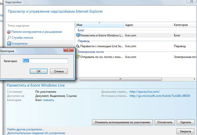197x135 pixels.
Task: Click 'Разместить в блоге Windows Live' details heading
Action: pyautogui.click(x=36, y=85)
